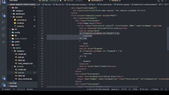
Task: Click the text "Diamond" on line 51
Action: pyautogui.click(x=87, y=61)
